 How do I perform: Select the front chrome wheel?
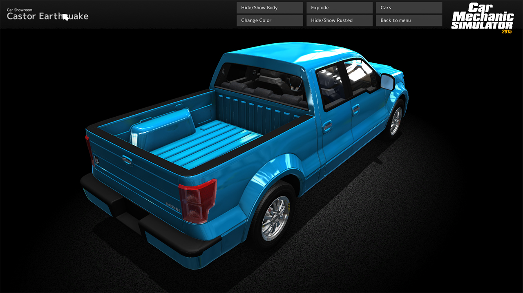point(396,121)
